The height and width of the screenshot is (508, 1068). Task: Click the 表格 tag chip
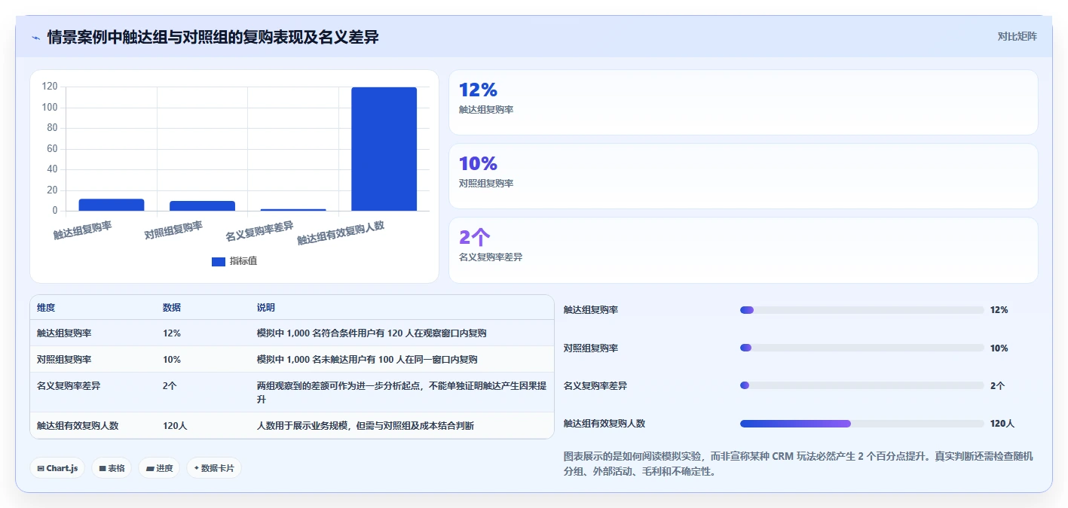pyautogui.click(x=112, y=468)
